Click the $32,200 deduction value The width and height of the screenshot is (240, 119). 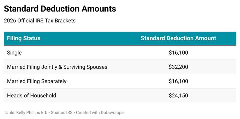coord(178,67)
